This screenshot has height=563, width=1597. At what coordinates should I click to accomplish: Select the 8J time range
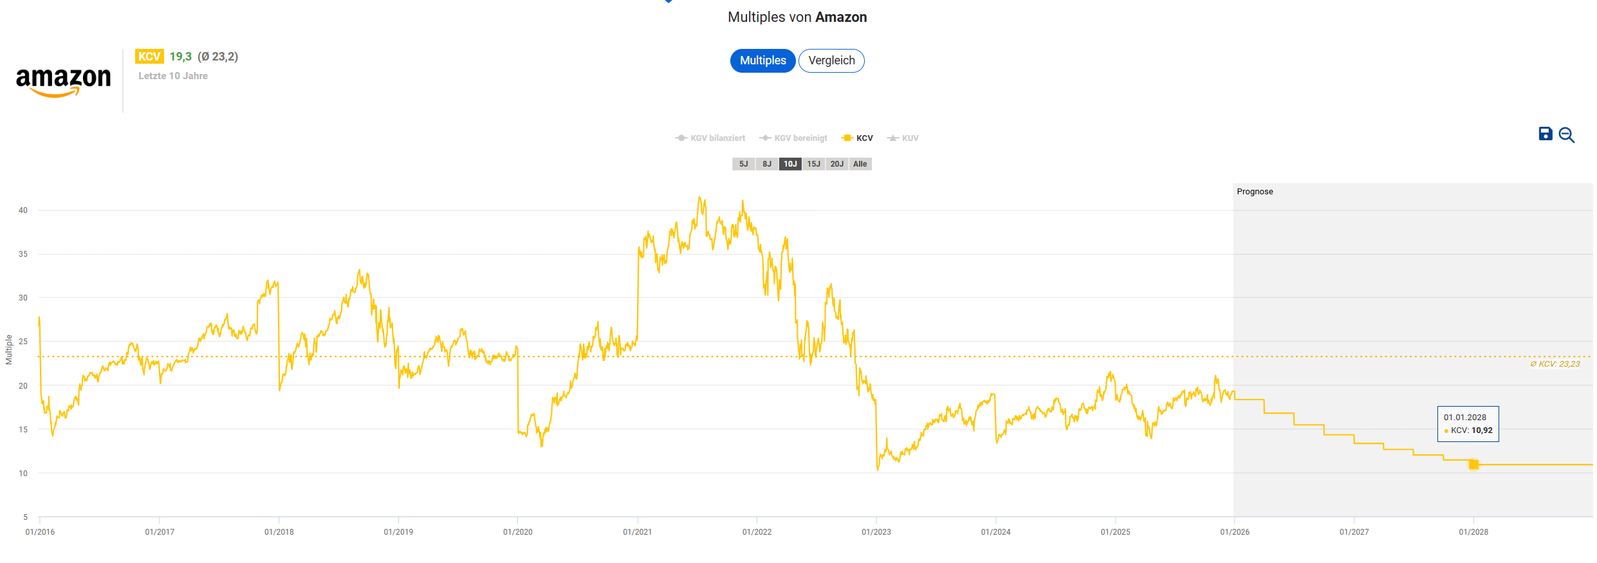(x=767, y=164)
